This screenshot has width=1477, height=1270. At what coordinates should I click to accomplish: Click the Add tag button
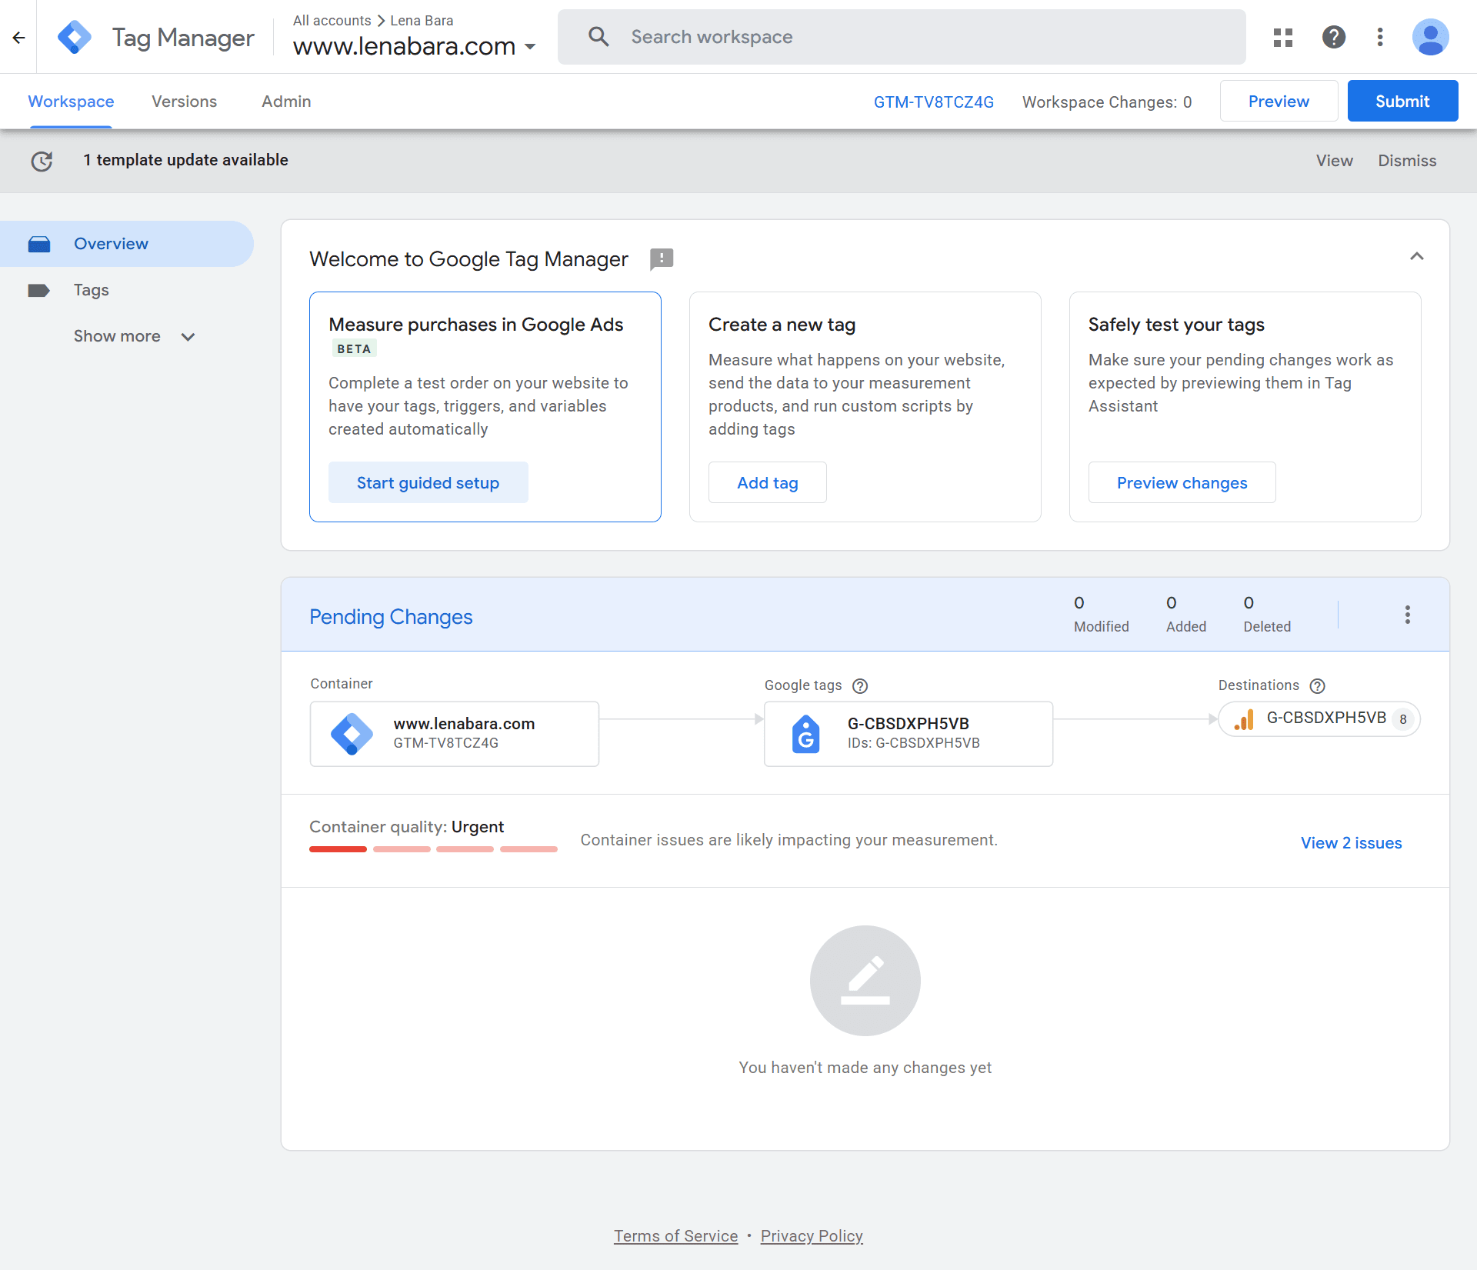pyautogui.click(x=768, y=482)
